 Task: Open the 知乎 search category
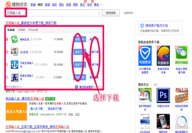pyautogui.click(x=54, y=5)
